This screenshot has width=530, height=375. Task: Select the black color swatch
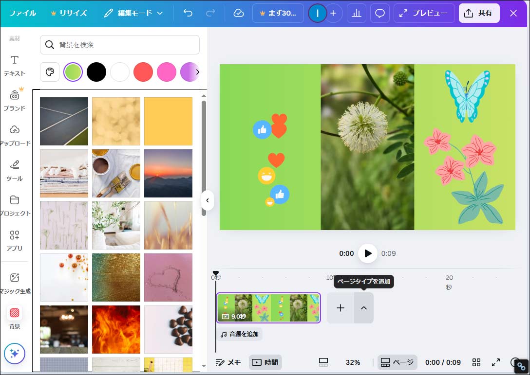click(96, 72)
